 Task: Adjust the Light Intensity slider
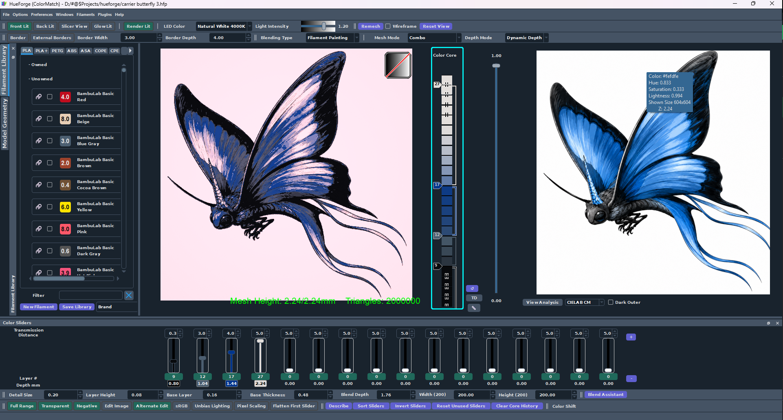(x=318, y=26)
